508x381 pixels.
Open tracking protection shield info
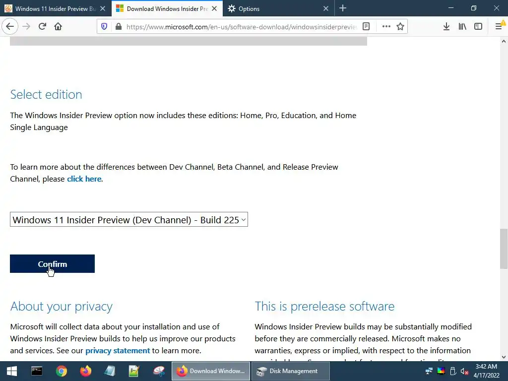(104, 27)
